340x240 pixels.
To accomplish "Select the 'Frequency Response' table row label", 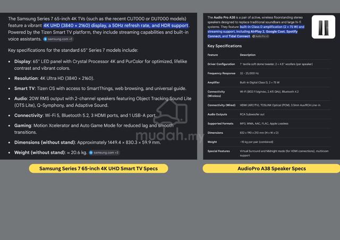I will [x=221, y=73].
